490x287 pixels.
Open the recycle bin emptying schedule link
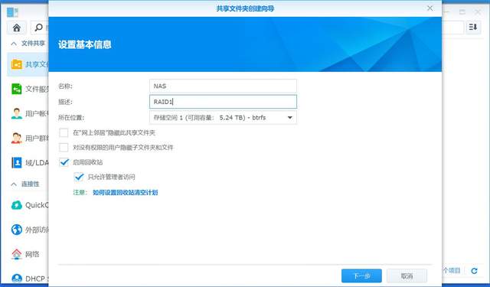(126, 192)
